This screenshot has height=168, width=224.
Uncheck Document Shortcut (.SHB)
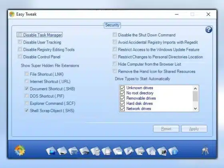26,88
